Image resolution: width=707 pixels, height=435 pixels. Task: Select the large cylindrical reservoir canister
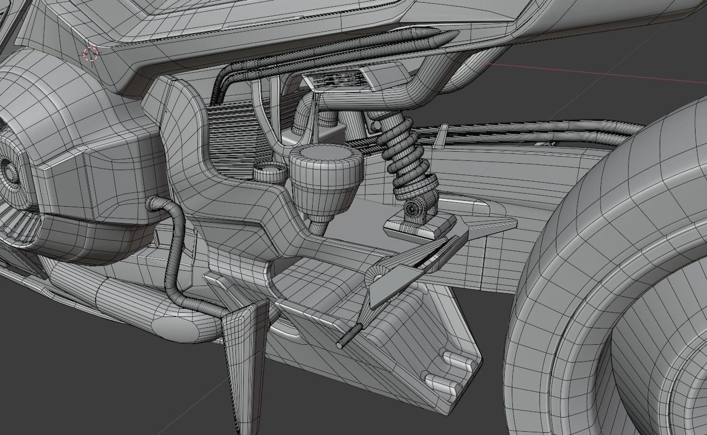click(x=326, y=182)
